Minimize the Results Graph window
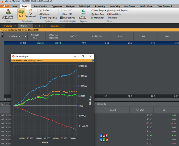179x146 pixels. pos(75,56)
